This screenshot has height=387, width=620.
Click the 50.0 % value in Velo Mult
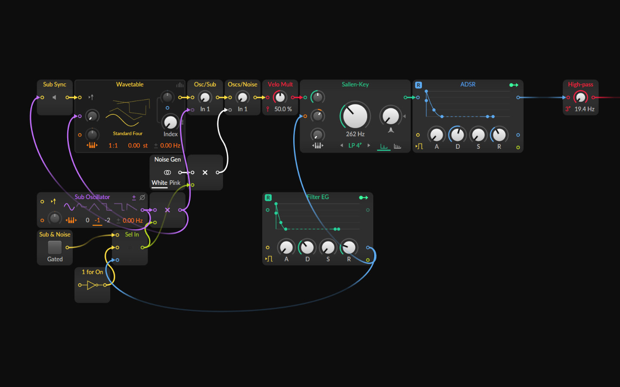283,109
